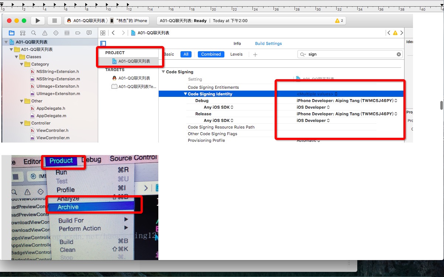The width and height of the screenshot is (444, 277).
Task: Click the search filter magnifier dropdown icon
Action: pyautogui.click(x=303, y=54)
